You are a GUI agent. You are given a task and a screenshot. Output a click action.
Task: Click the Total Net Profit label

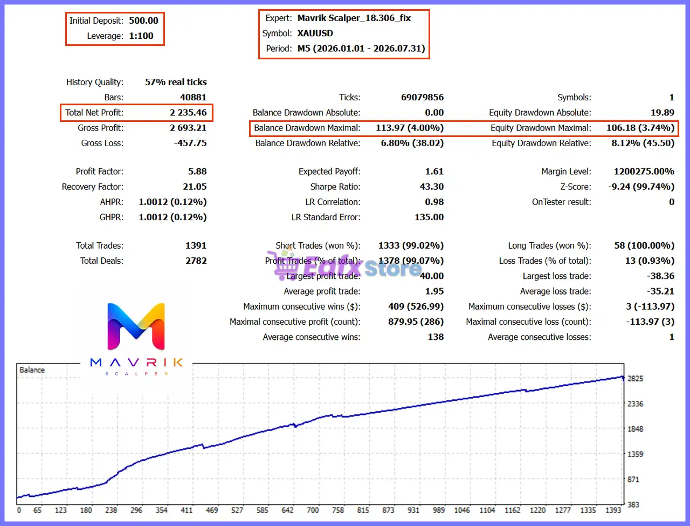coord(94,112)
